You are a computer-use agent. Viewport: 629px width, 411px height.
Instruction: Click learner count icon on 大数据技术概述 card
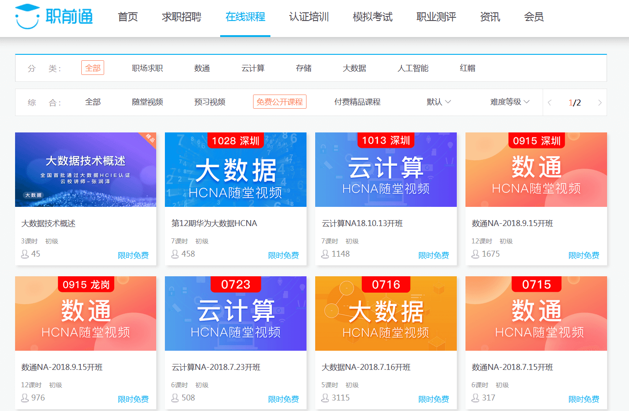tap(25, 254)
